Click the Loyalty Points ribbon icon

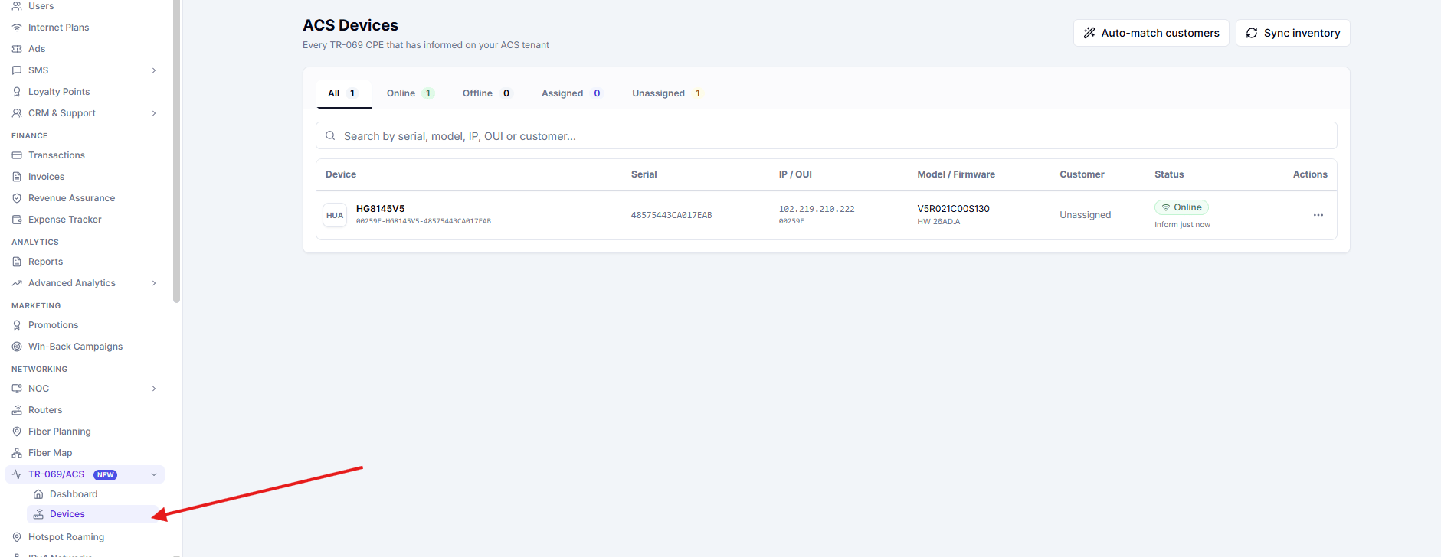(x=17, y=92)
